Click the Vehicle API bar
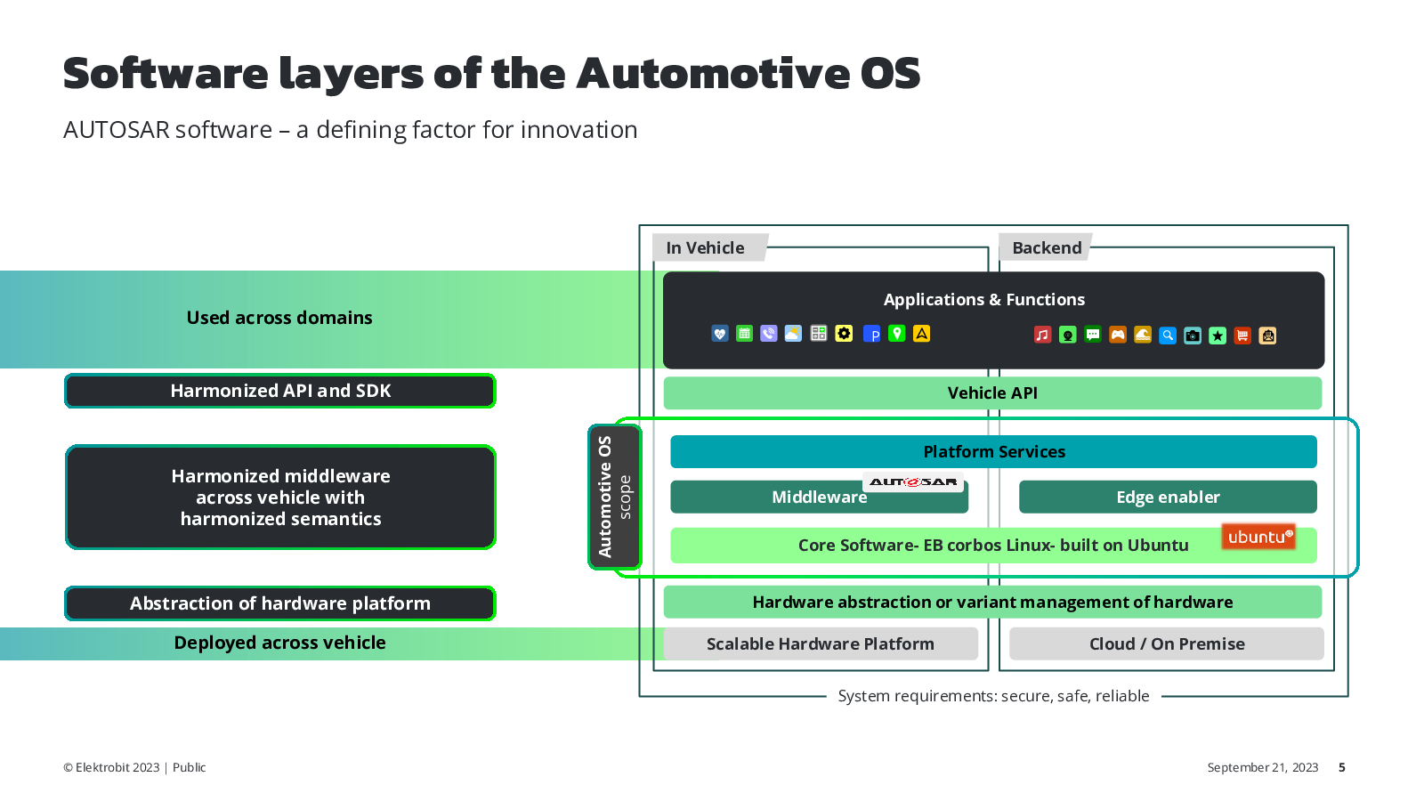The height and width of the screenshot is (801, 1424). tap(992, 393)
